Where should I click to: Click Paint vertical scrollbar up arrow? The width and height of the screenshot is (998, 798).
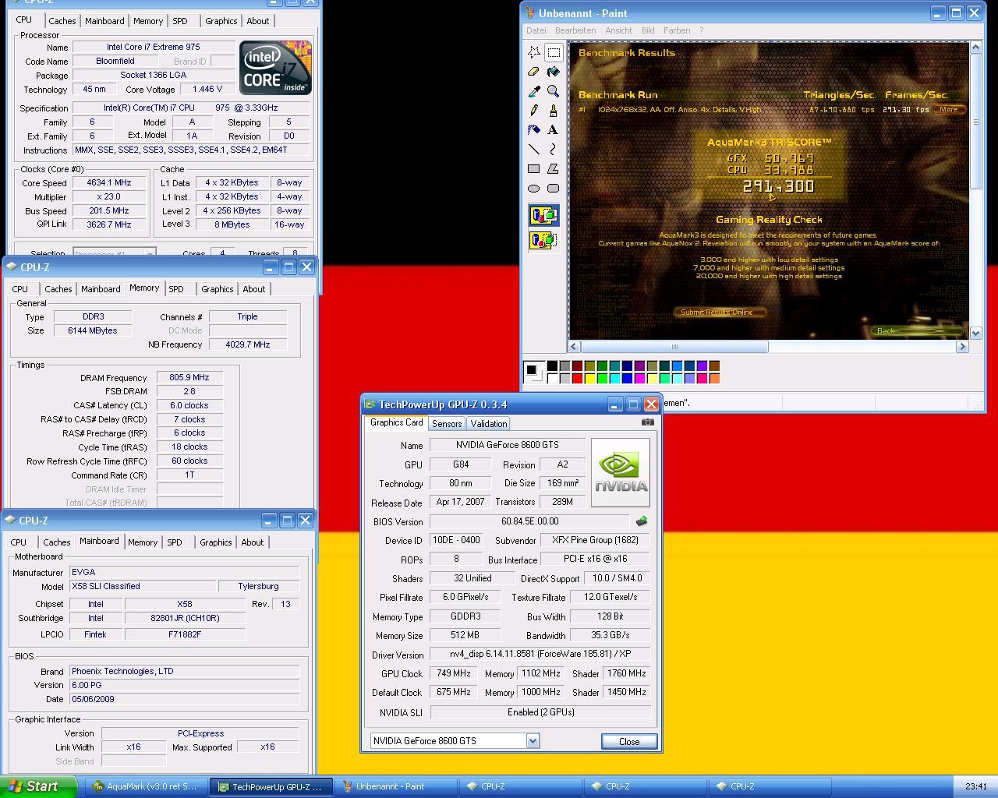point(975,48)
